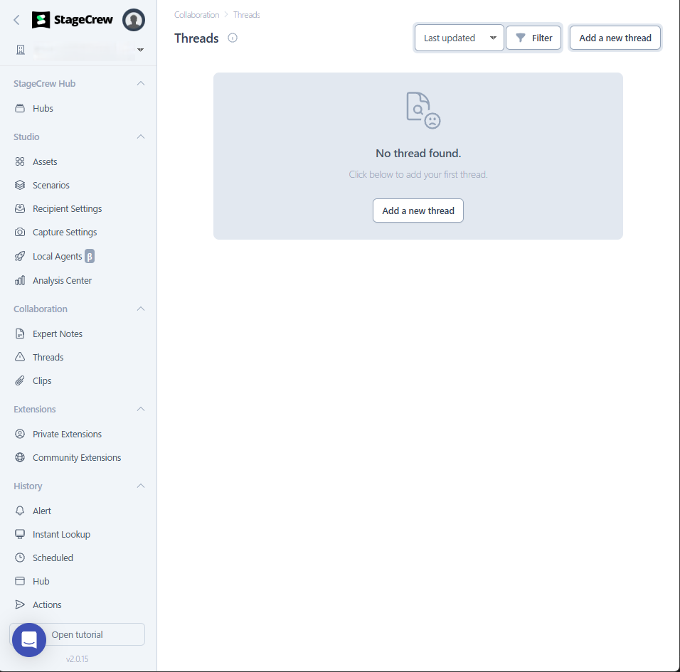This screenshot has height=672, width=680.
Task: Click the Clips paperclip icon
Action: click(x=20, y=381)
